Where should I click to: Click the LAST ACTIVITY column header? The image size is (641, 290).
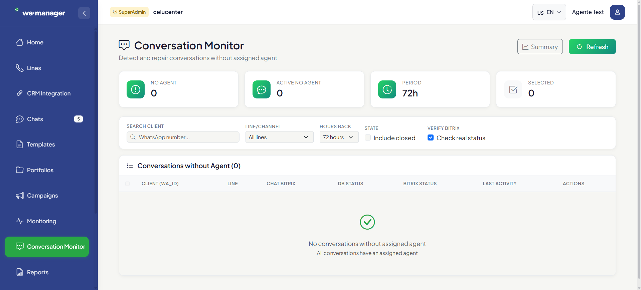[x=499, y=184]
